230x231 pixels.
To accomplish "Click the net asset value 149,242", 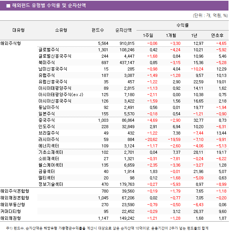I will pos(127,218).
